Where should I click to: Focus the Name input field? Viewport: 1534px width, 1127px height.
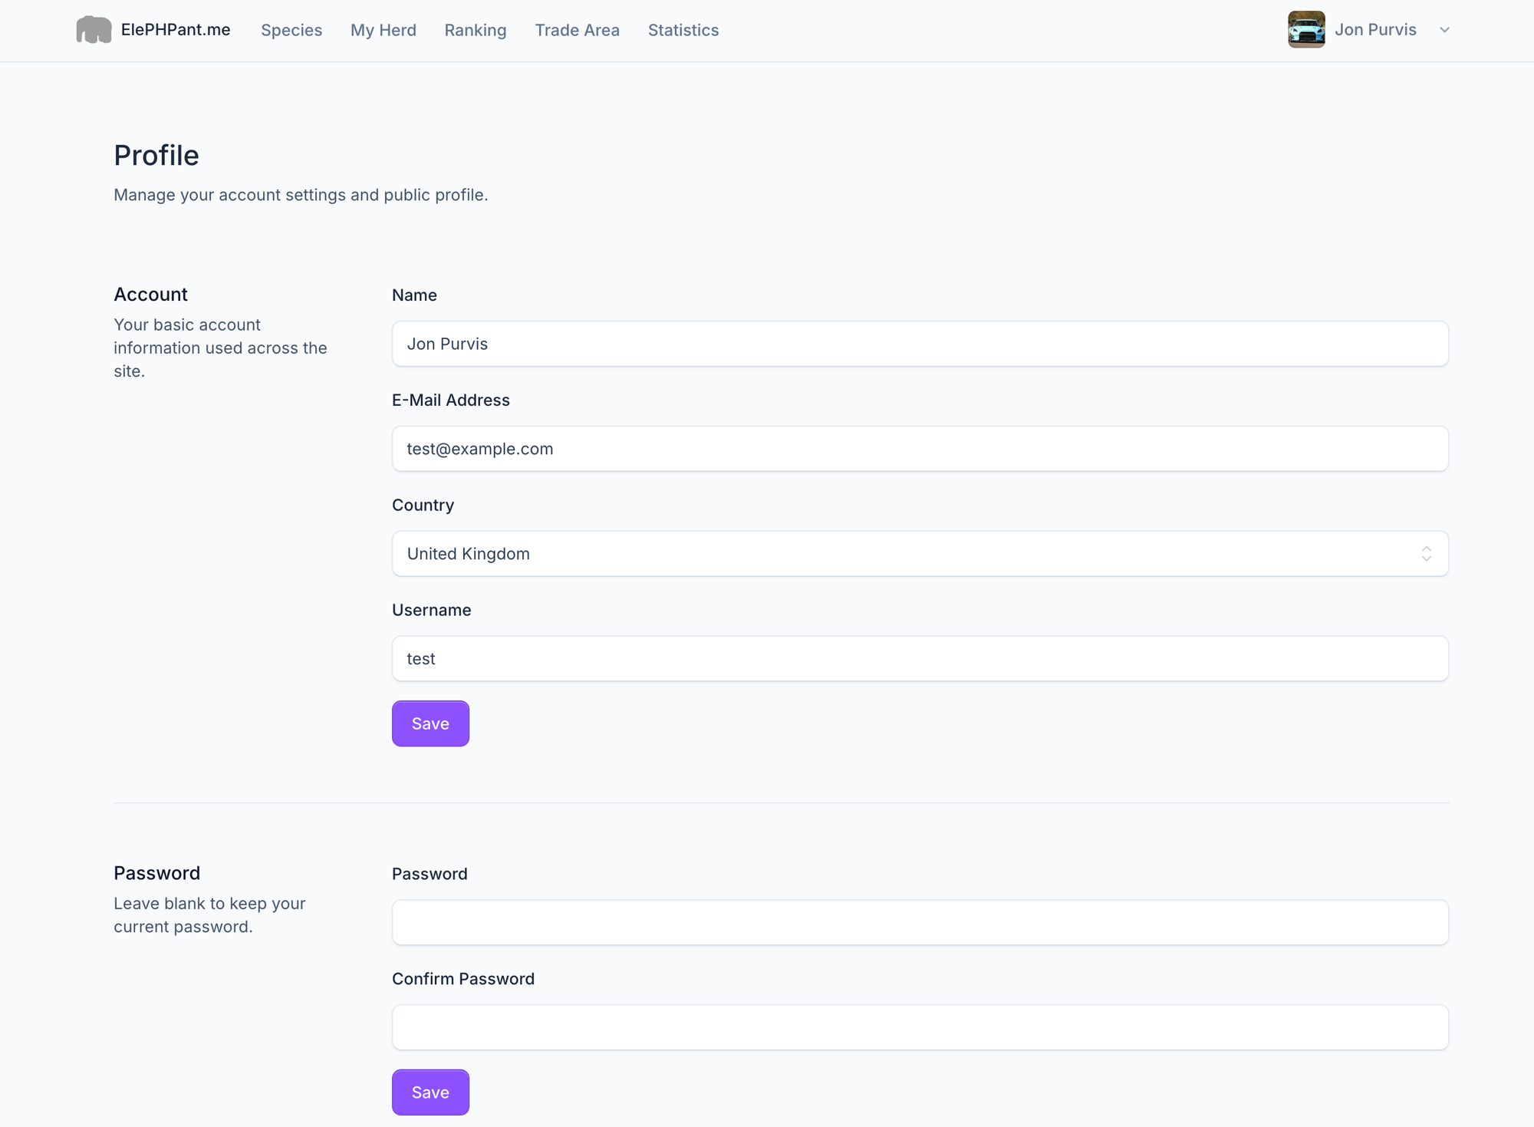(x=919, y=344)
